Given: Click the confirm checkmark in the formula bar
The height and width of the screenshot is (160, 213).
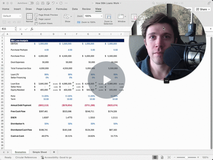Looking at the screenshot, I should tap(26, 29).
